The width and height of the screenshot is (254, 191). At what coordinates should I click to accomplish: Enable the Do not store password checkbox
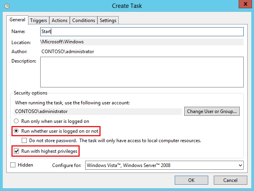click(x=24, y=141)
